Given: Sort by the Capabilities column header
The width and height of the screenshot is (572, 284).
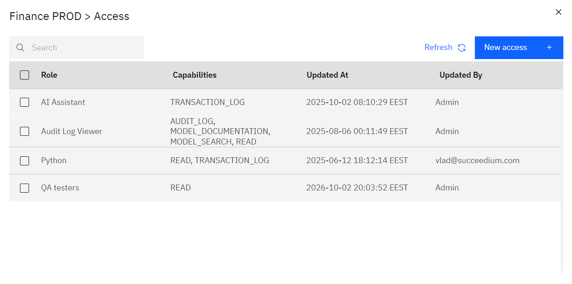Looking at the screenshot, I should click(x=194, y=75).
